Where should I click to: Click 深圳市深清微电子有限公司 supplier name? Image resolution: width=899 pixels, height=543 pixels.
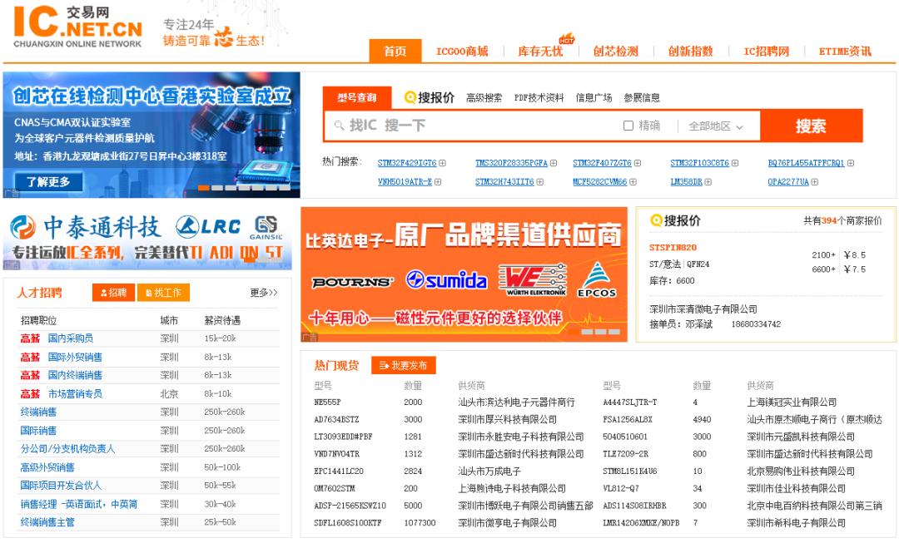pyautogui.click(x=703, y=309)
